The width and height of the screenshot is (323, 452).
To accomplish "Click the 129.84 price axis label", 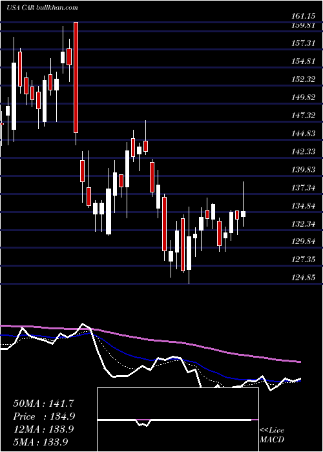I will pyautogui.click(x=303, y=241).
